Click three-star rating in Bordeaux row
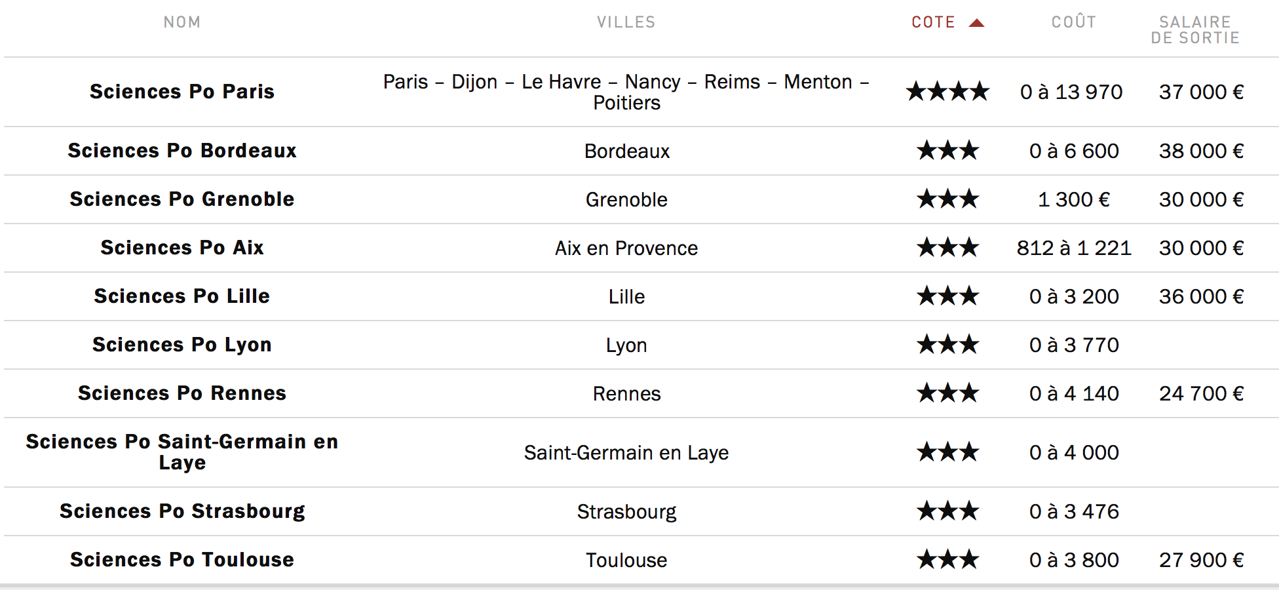This screenshot has height=590, width=1279. tap(947, 151)
